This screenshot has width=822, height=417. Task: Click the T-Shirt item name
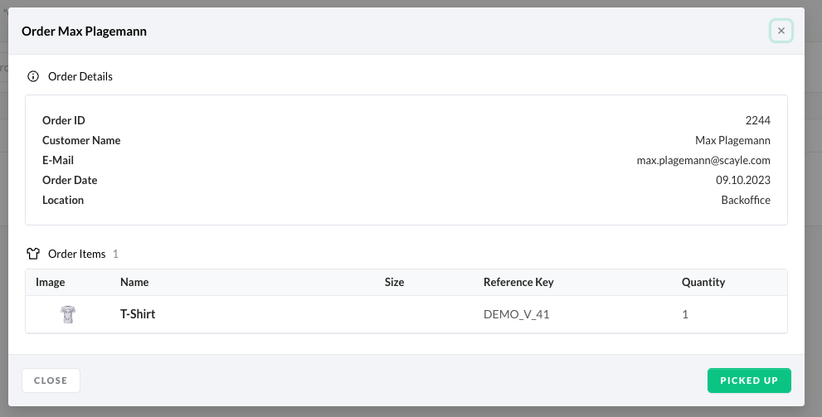[x=138, y=314]
